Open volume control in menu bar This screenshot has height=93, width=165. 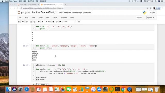(x=138, y=1)
